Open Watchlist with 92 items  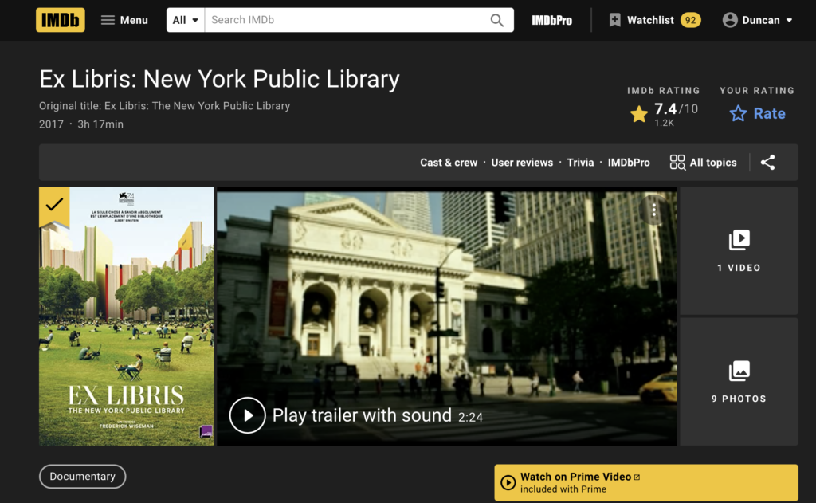tap(653, 20)
